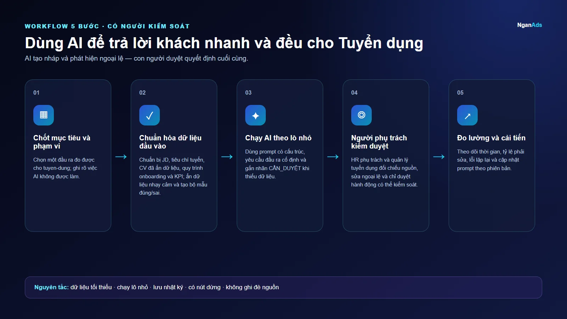Screen dimensions: 567x319
Task: Click step number 01 label
Action: (x=37, y=93)
